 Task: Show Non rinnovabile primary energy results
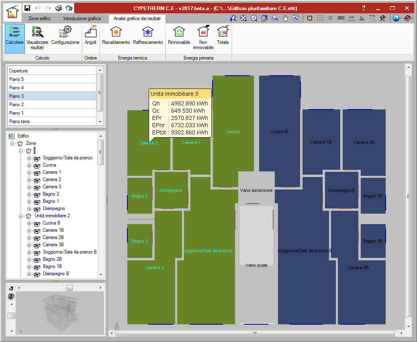coord(203,38)
